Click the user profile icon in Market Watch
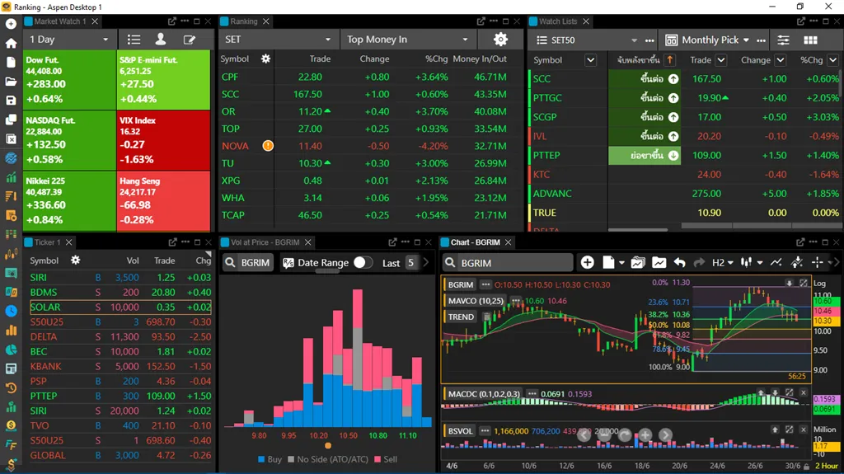Viewport: 844px width, 474px height. (x=161, y=40)
